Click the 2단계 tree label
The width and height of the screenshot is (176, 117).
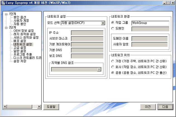[13, 27]
